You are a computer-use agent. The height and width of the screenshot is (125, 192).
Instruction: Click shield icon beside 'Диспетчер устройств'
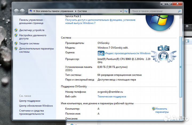coord(16,30)
